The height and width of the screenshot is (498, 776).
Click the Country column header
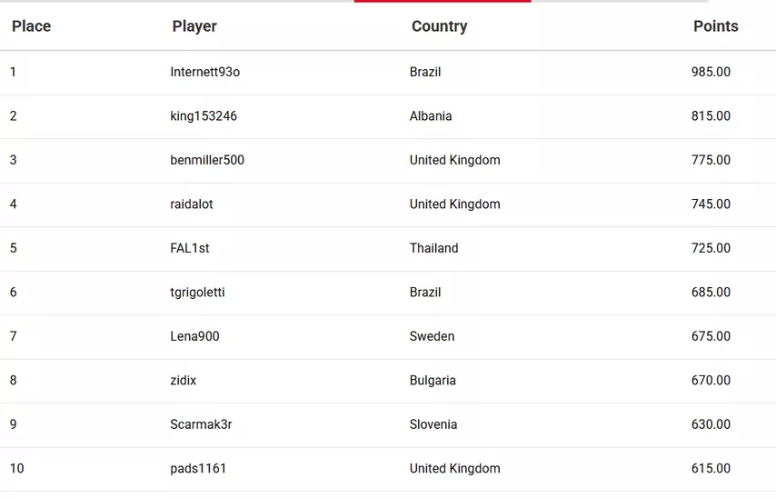pyautogui.click(x=439, y=26)
